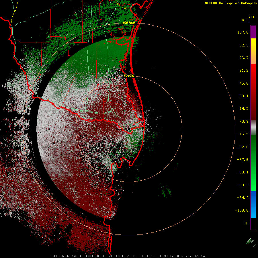Click the -47.6 velocity scale value
Screen dimensions: 258x258
(243, 160)
